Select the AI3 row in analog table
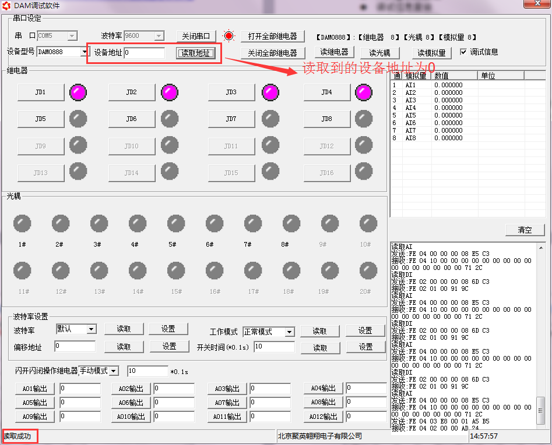This screenshot has width=552, height=445. (411, 100)
